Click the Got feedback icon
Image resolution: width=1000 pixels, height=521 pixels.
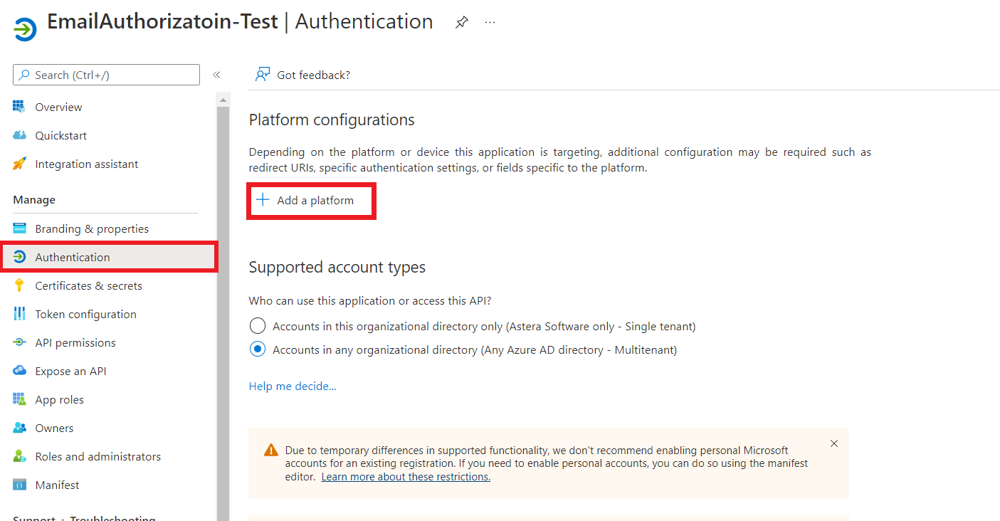coord(263,75)
